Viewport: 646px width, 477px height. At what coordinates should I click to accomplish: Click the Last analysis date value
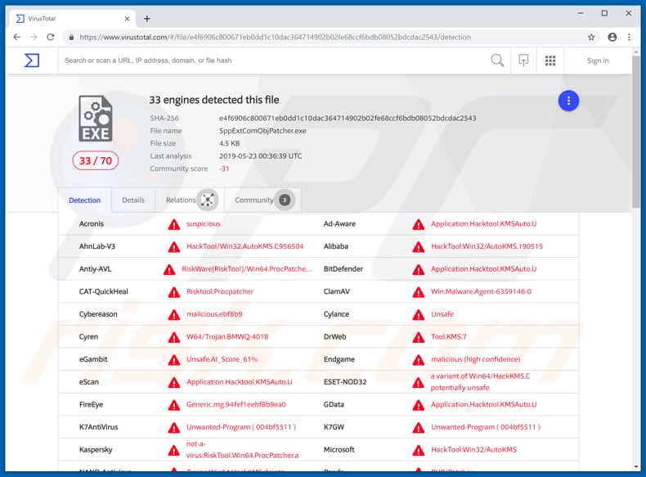[x=260, y=155]
